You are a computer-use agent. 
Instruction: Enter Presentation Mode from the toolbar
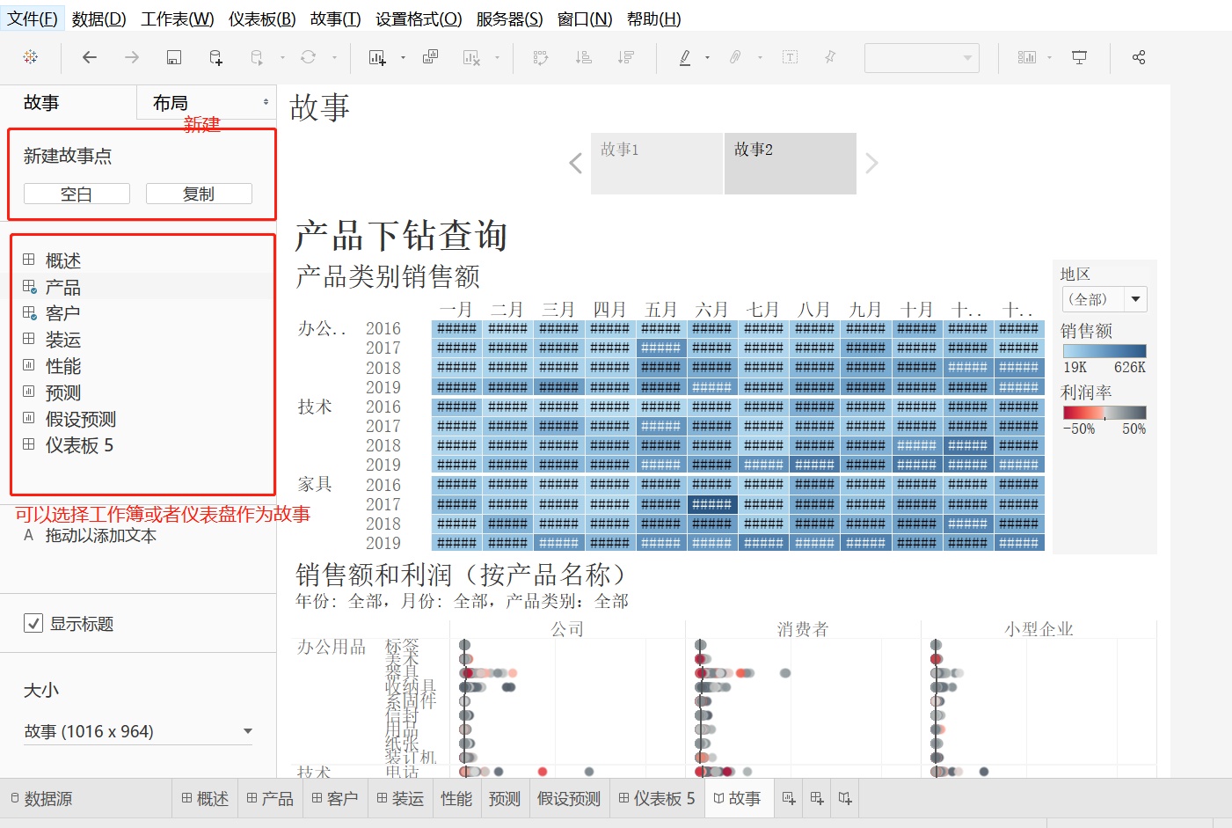pyautogui.click(x=1079, y=57)
